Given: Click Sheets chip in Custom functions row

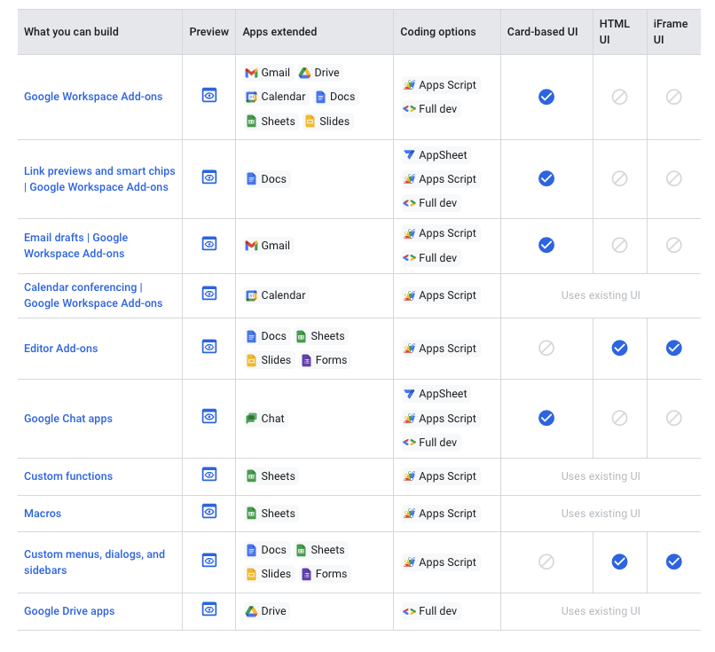Looking at the screenshot, I should pos(271,476).
